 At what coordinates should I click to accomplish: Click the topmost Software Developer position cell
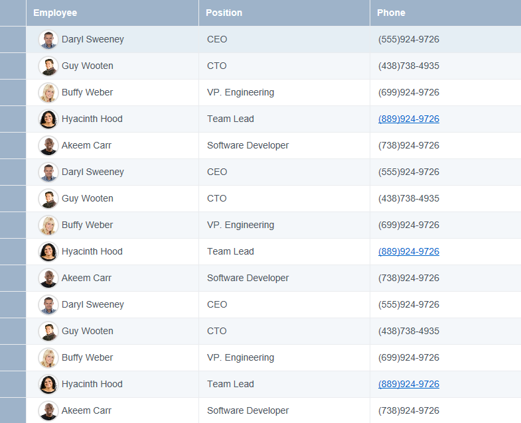[284, 145]
